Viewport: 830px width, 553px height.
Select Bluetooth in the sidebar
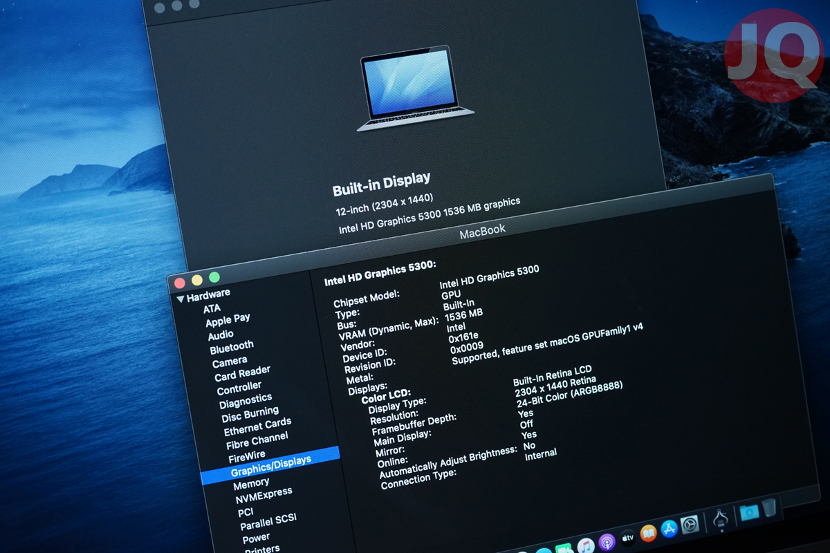tap(232, 347)
